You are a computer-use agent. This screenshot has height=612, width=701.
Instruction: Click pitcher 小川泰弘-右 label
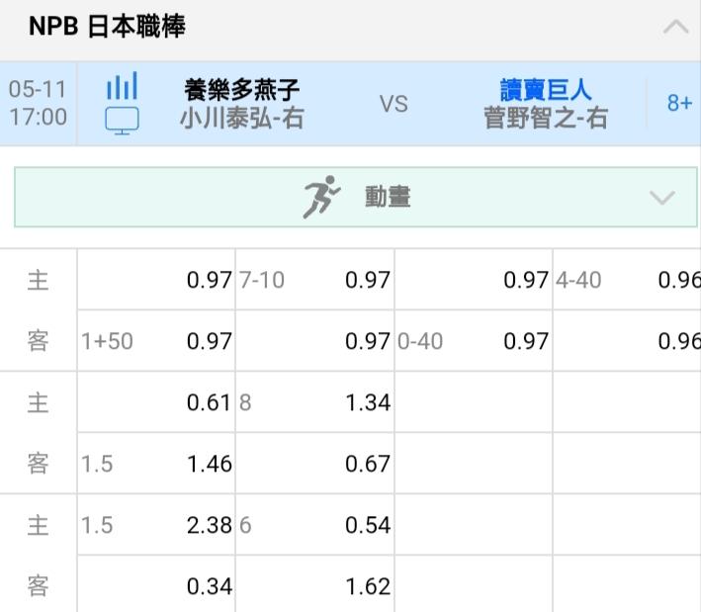pos(241,119)
